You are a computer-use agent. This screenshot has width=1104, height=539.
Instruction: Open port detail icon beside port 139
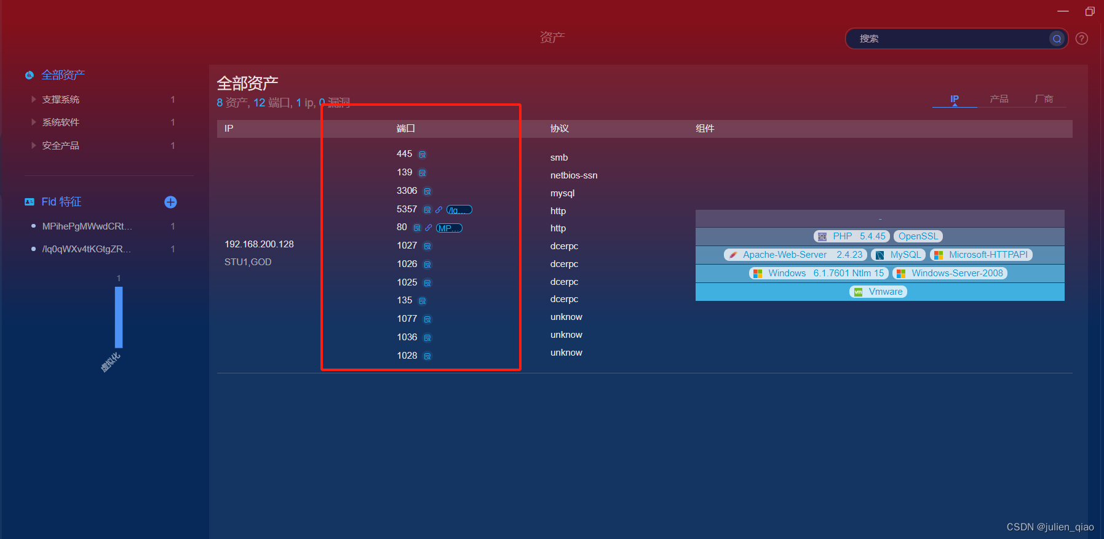click(x=423, y=173)
